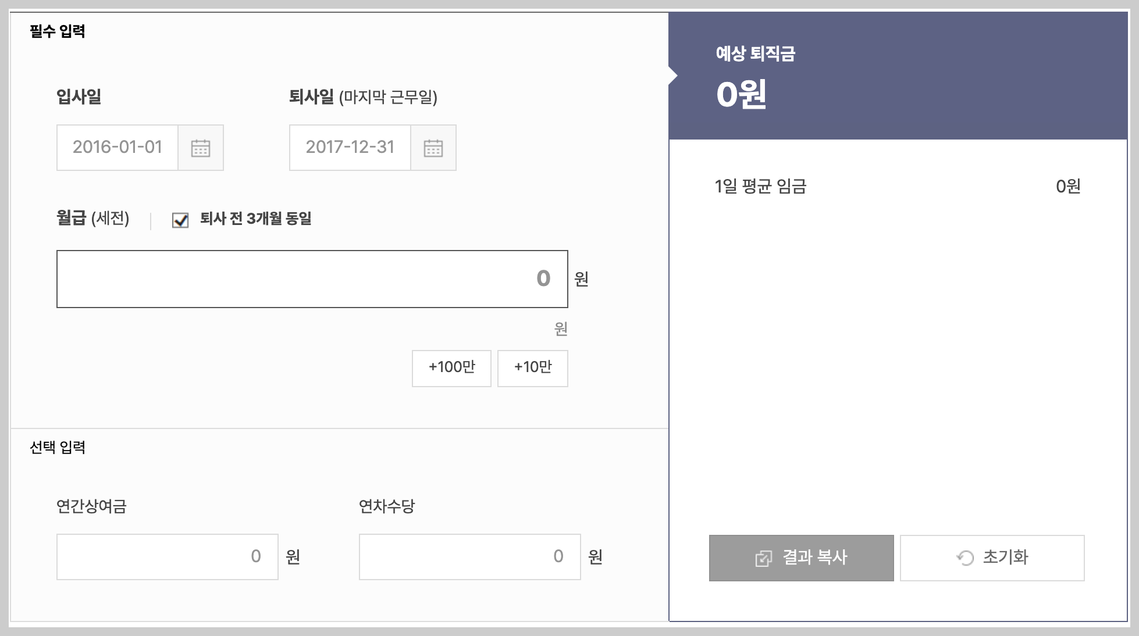Click the +10만 increment button

pyautogui.click(x=532, y=368)
